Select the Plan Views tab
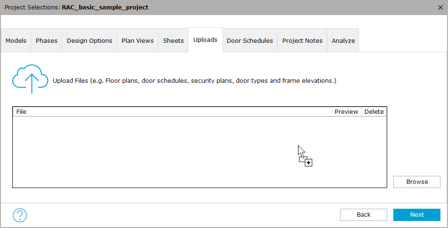 click(137, 40)
